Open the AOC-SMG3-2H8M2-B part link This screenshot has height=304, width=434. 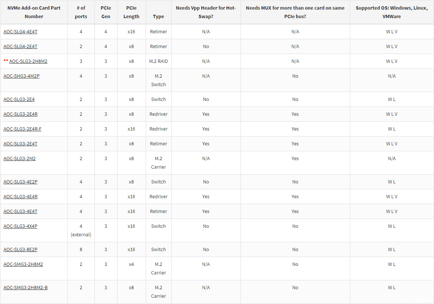coord(26,288)
